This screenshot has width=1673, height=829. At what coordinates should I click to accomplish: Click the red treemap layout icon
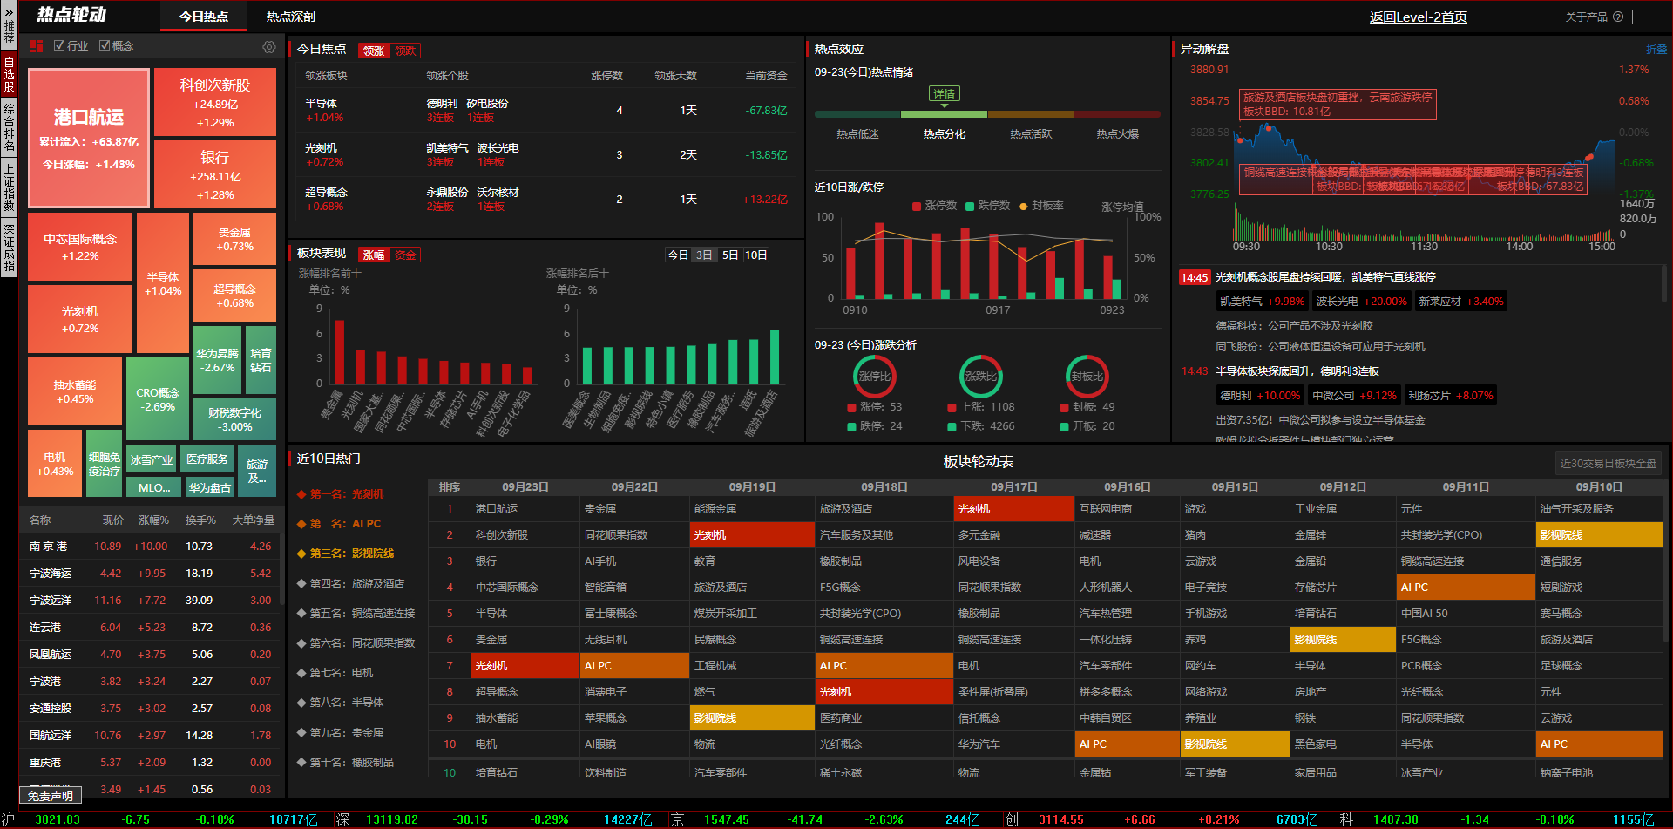[x=37, y=46]
